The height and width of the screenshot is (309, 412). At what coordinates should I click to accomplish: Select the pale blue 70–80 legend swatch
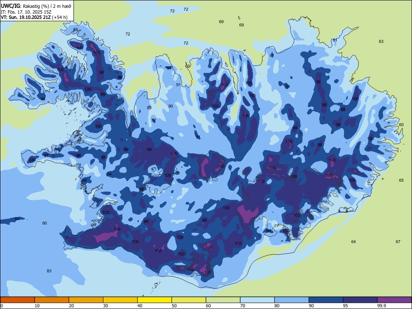(257, 300)
